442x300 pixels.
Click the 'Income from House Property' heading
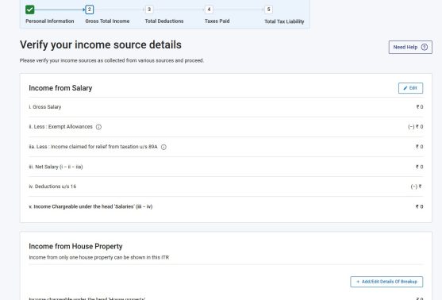75,246
